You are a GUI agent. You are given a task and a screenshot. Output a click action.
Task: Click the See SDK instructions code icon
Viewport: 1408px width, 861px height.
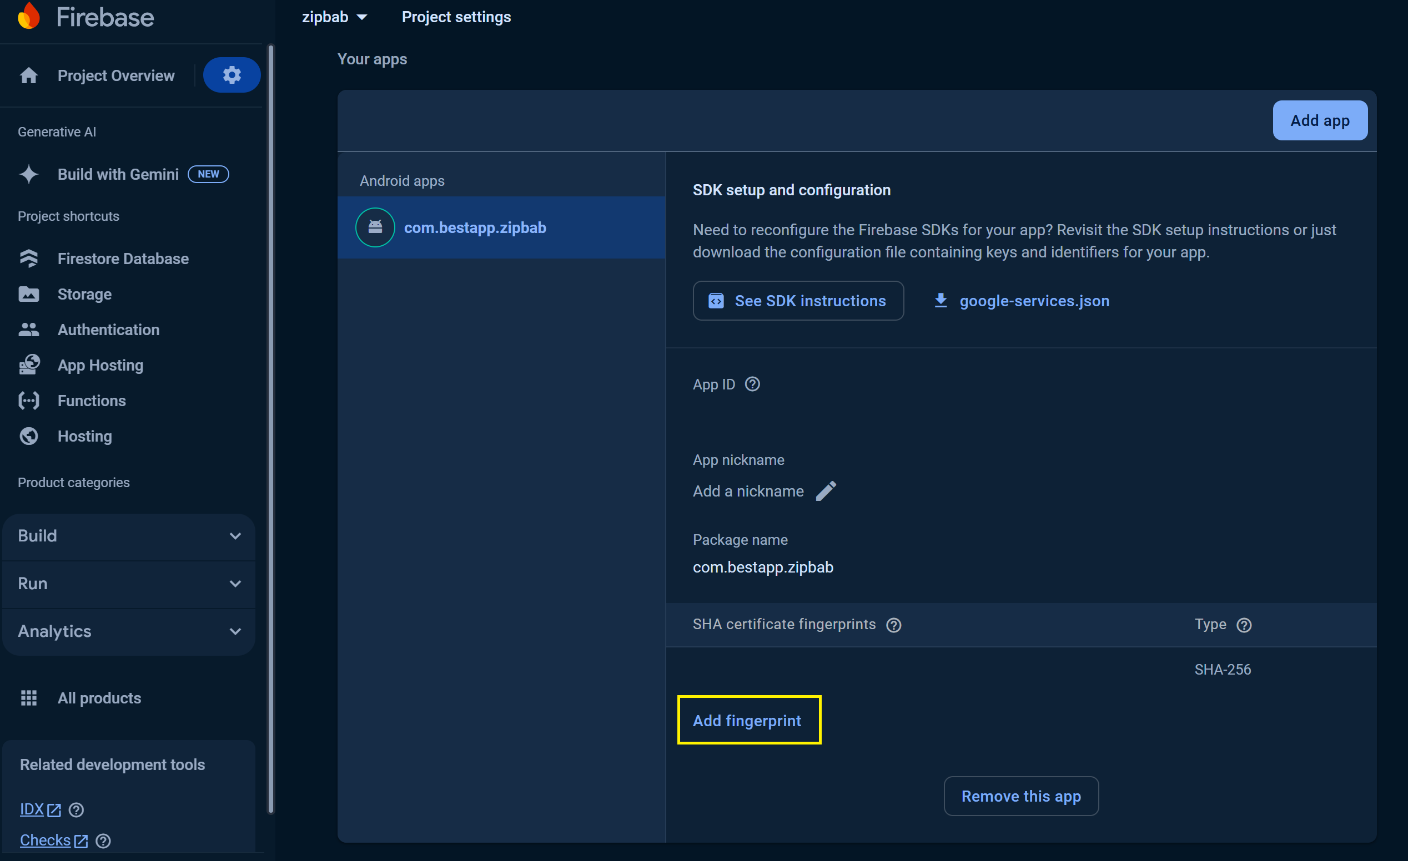716,301
